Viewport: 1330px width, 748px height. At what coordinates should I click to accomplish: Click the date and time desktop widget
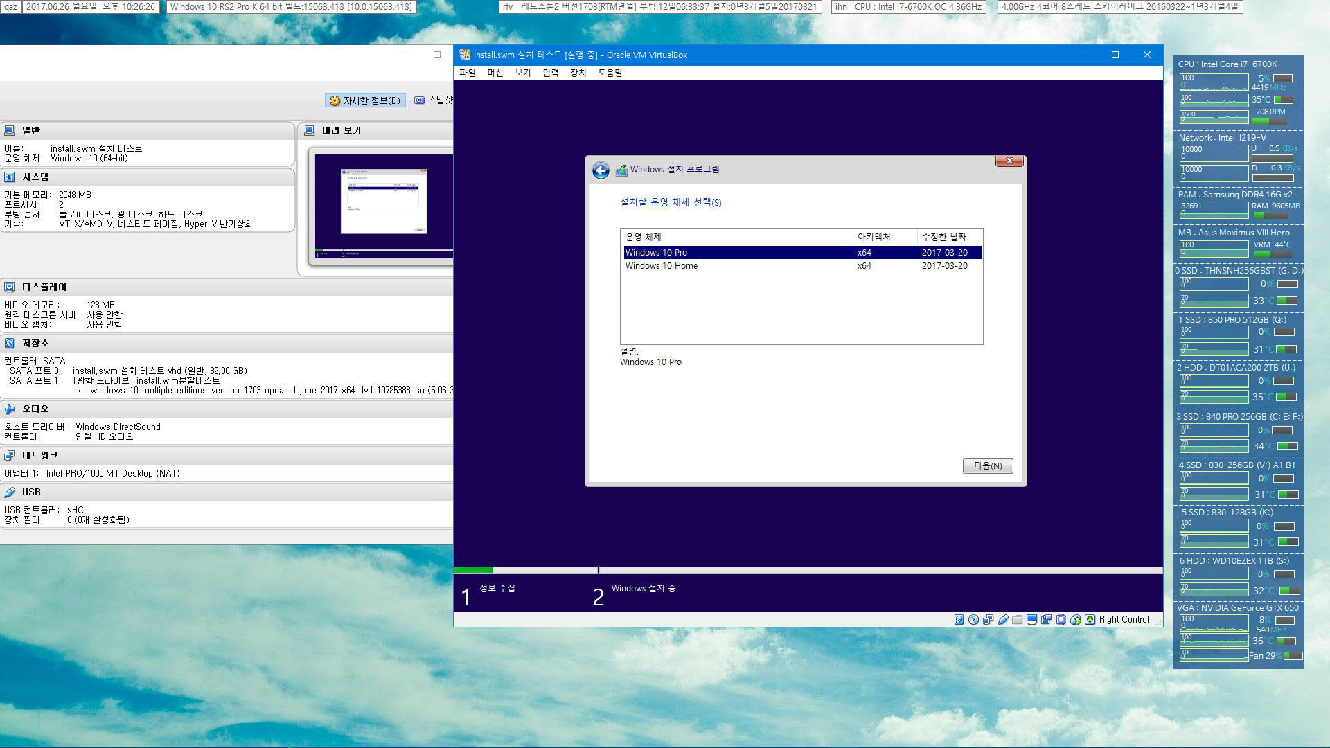coord(91,7)
